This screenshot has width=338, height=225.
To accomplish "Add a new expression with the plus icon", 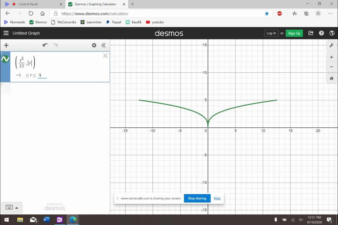I will tap(6, 45).
